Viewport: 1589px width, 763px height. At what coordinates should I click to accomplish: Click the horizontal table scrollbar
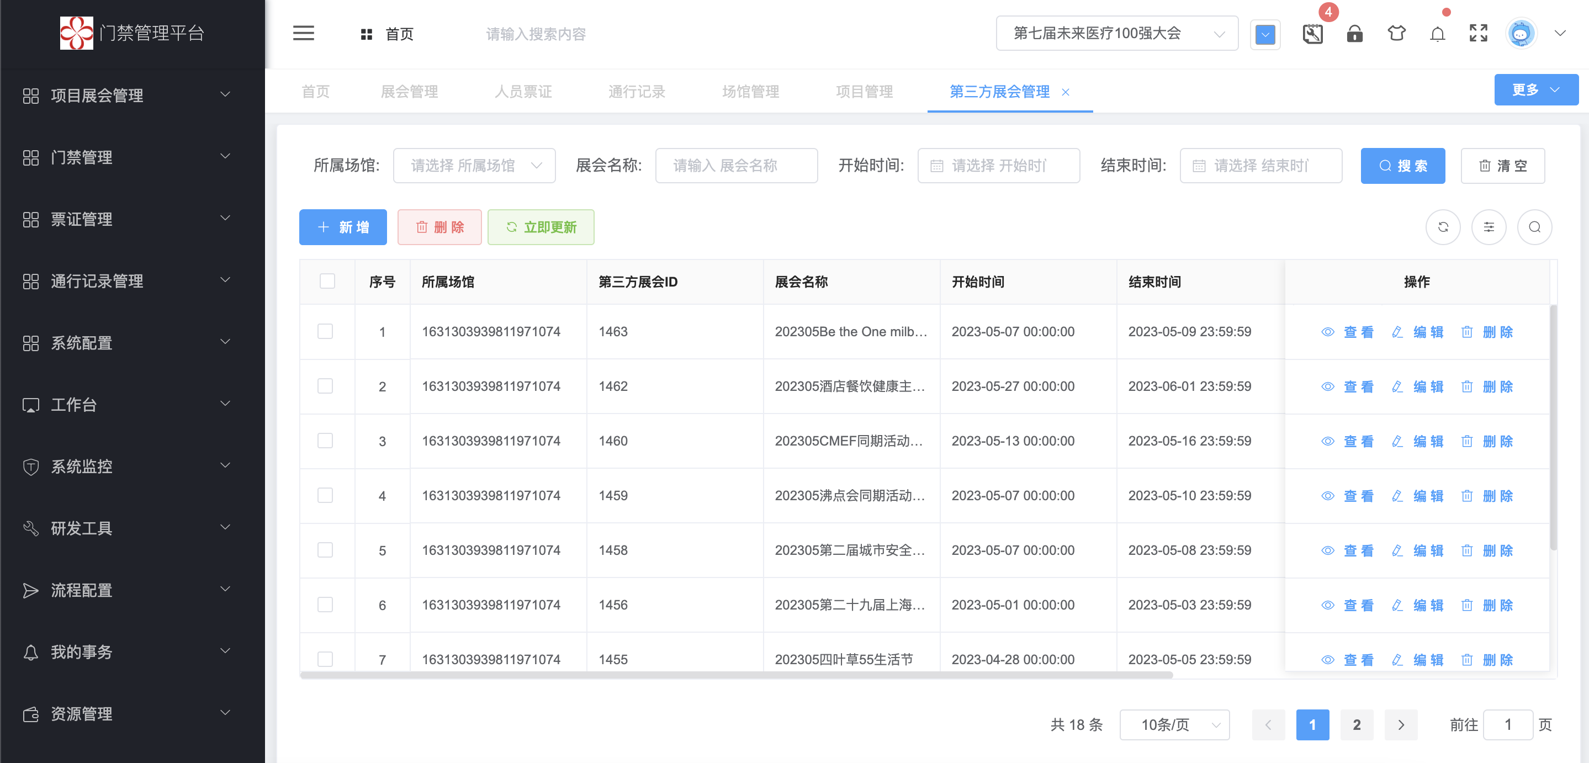[x=736, y=675]
